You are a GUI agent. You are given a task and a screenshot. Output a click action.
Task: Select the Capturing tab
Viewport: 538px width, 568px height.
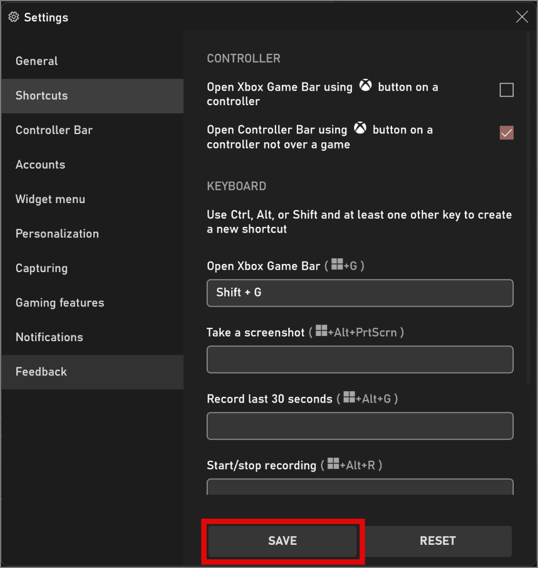(x=42, y=268)
